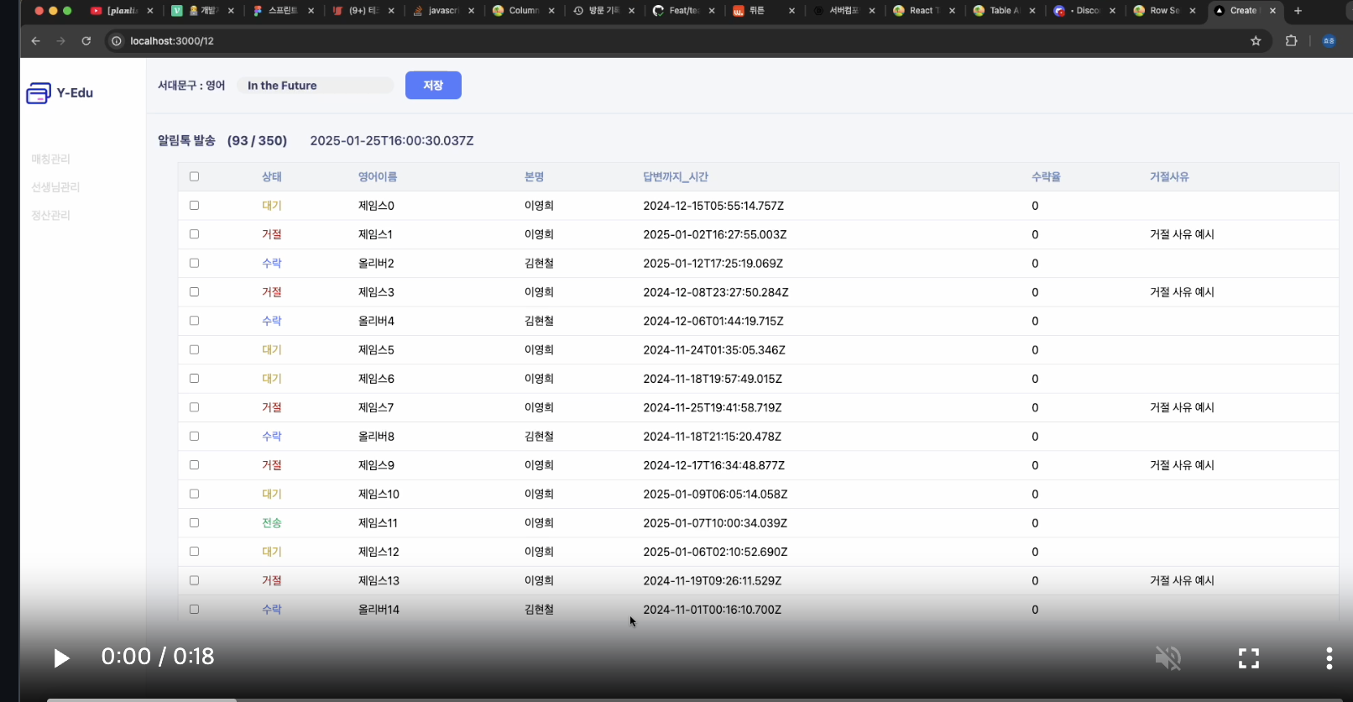
Task: Click the 답변까지_시간 column header
Action: 676,176
